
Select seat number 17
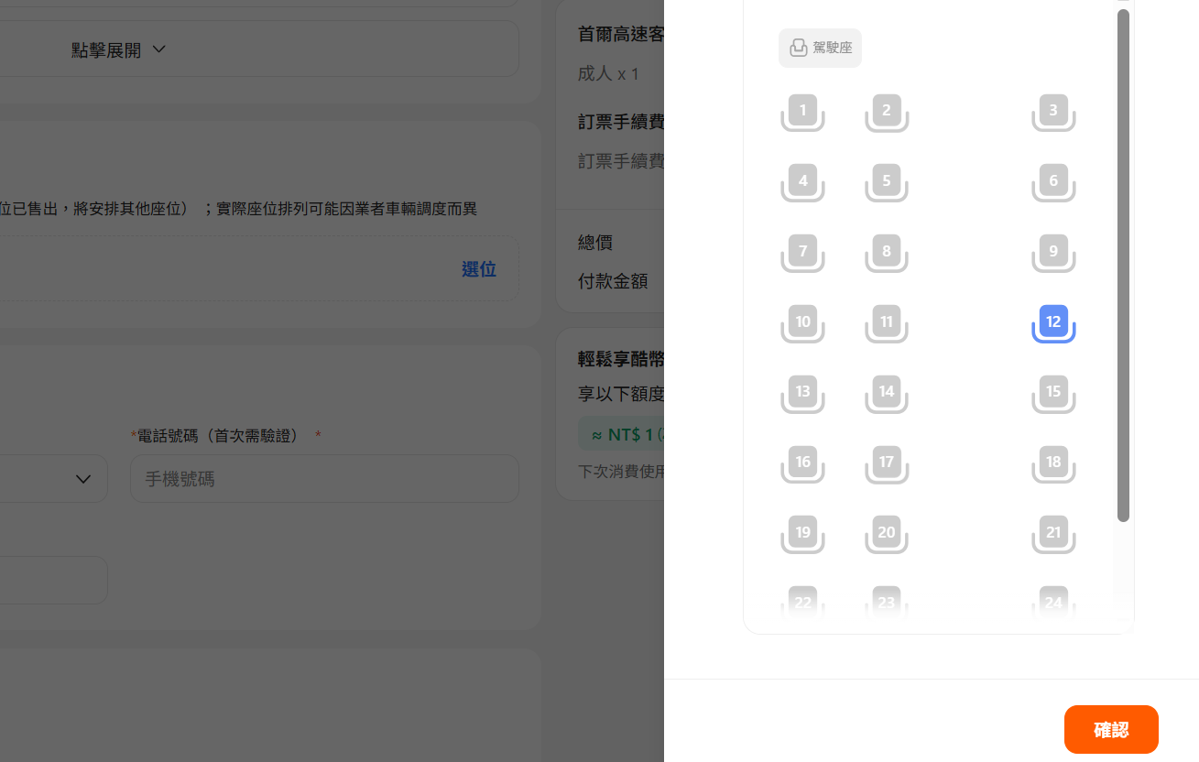(x=887, y=463)
